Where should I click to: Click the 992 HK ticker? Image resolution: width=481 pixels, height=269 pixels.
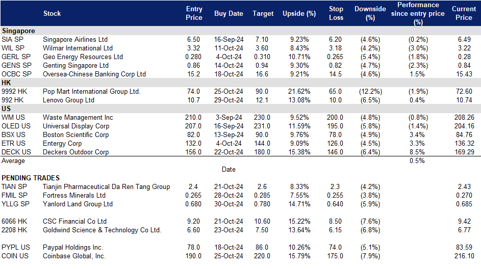(12, 100)
